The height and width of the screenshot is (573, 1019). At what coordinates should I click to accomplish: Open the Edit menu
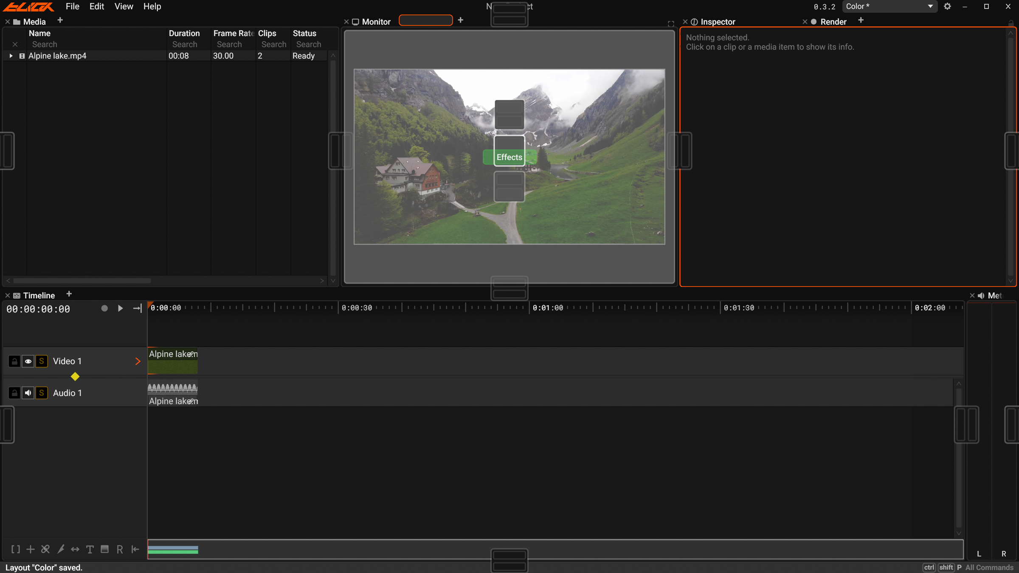(x=97, y=6)
